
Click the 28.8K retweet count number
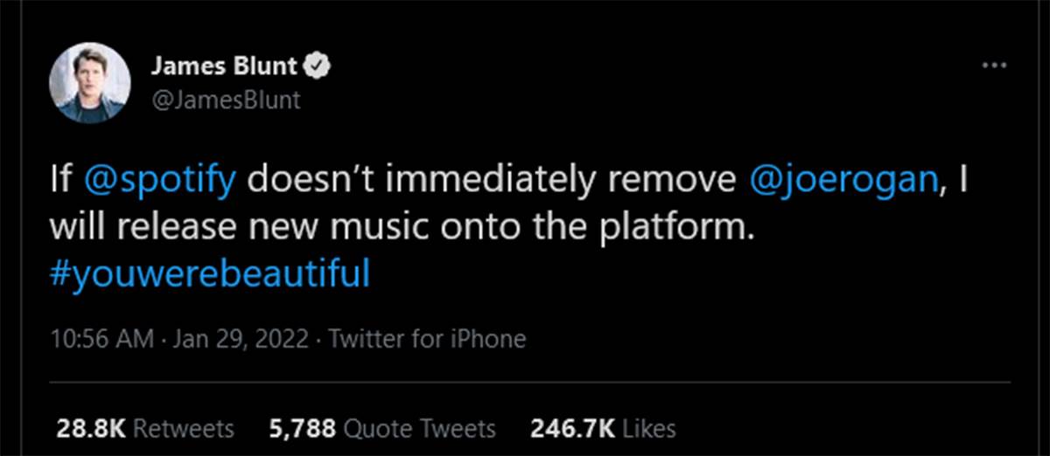click(91, 428)
